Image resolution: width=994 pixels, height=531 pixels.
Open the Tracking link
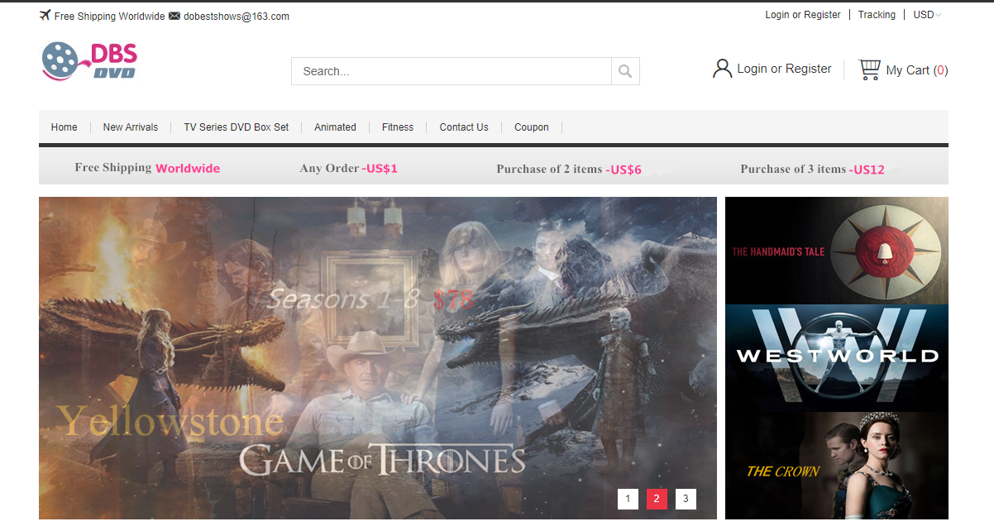877,15
